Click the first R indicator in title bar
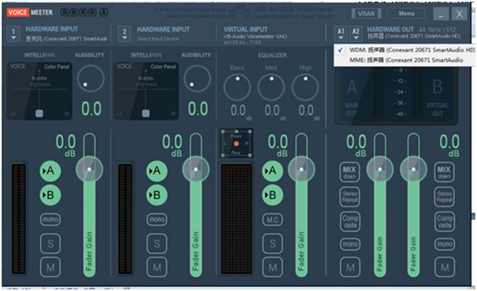477x291 pixels. point(64,13)
